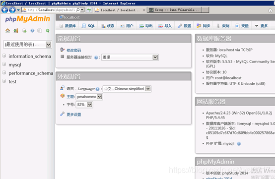
Task: Click the green reload navigation icon
Action: pos(48,31)
